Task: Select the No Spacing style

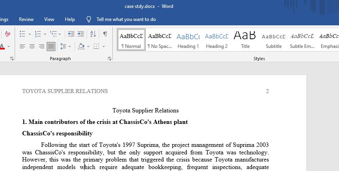Action: coord(160,40)
